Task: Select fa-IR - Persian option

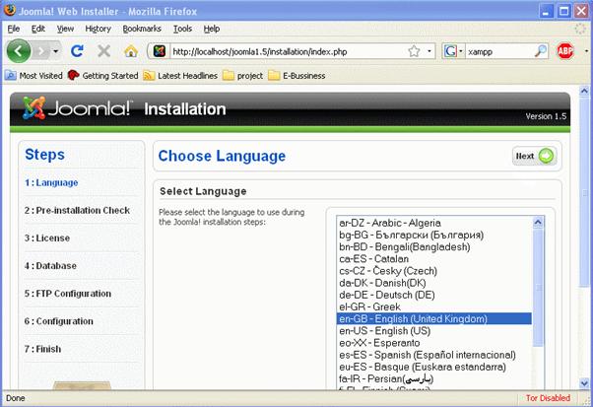Action: tap(434, 378)
